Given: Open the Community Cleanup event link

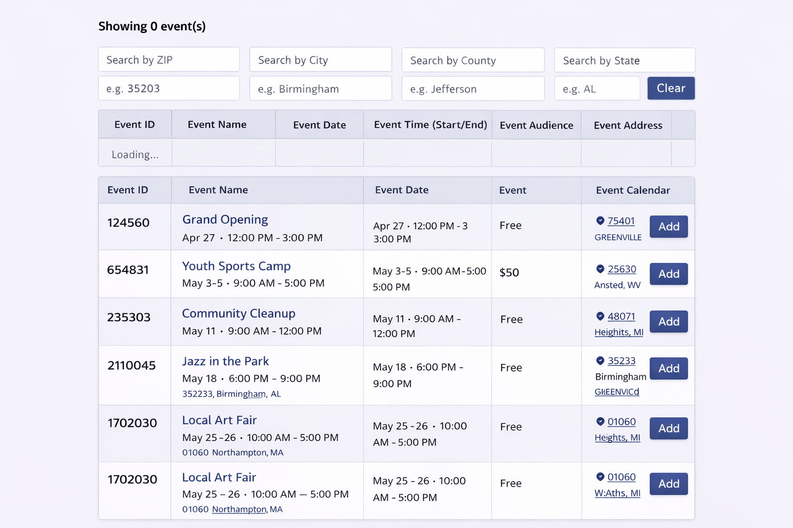Looking at the screenshot, I should 239,313.
